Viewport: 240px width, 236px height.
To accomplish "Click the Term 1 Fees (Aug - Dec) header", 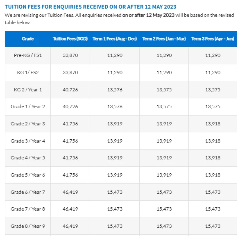I will [115, 39].
